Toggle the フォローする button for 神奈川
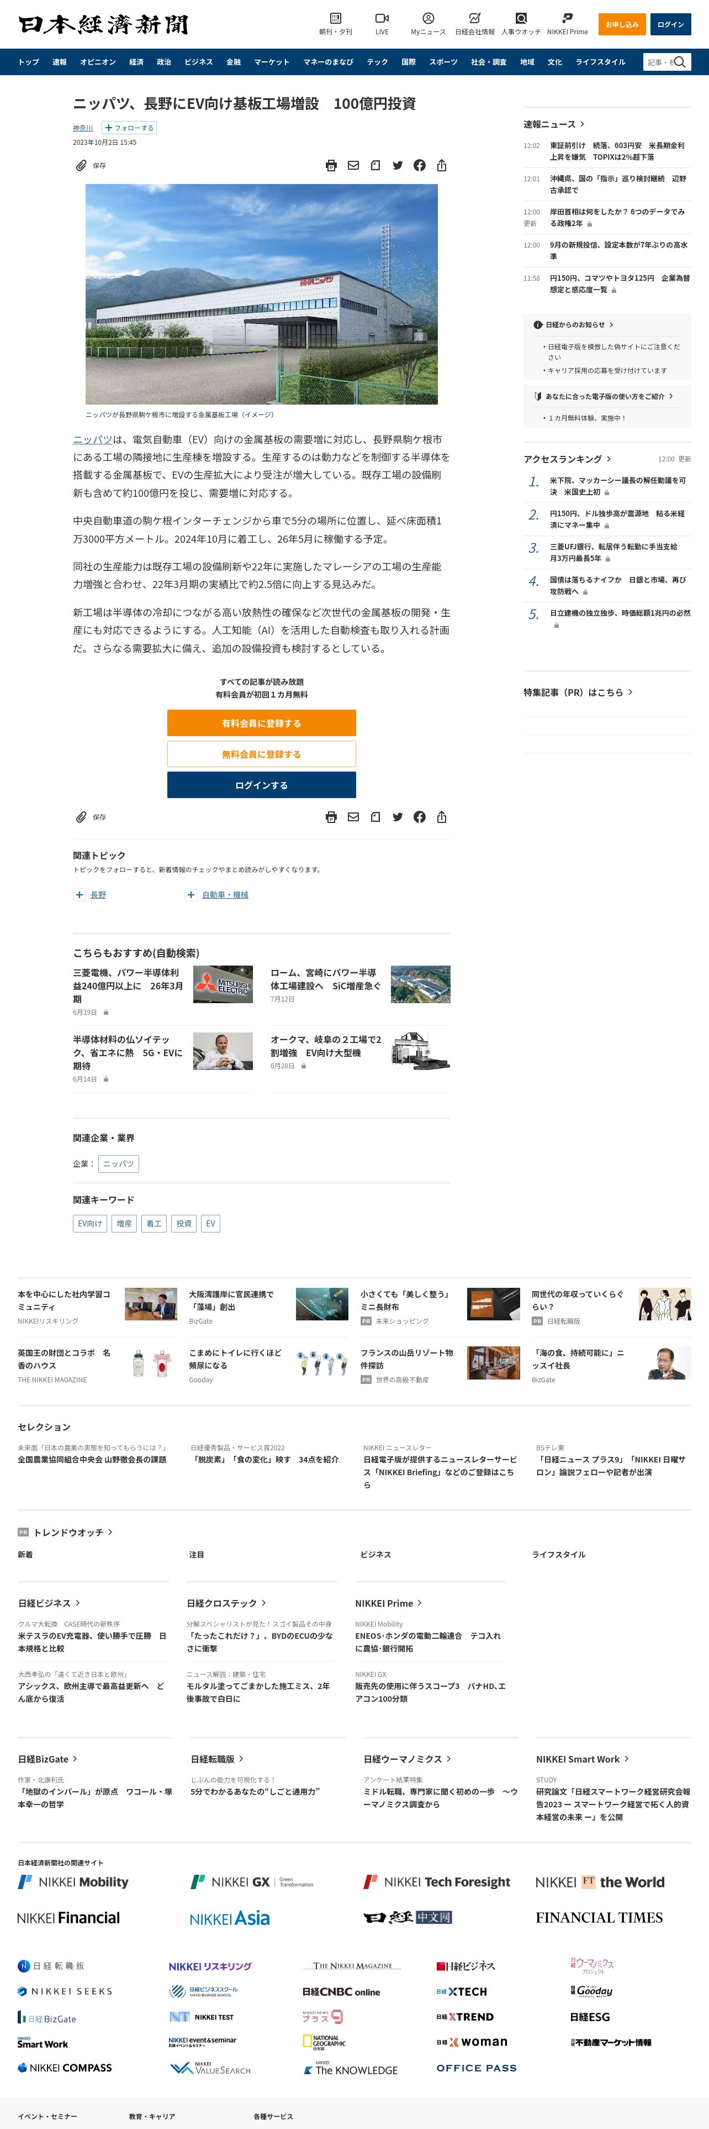The height and width of the screenshot is (2129, 709). point(129,128)
